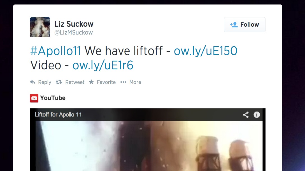
Task: Click the add-person icon in Follow button
Action: pyautogui.click(x=234, y=24)
